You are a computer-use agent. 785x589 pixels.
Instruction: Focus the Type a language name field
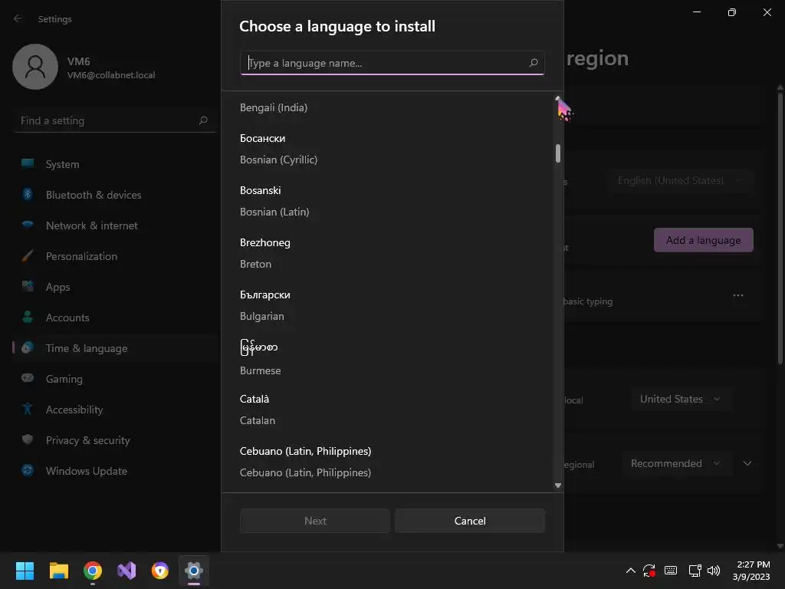point(392,63)
